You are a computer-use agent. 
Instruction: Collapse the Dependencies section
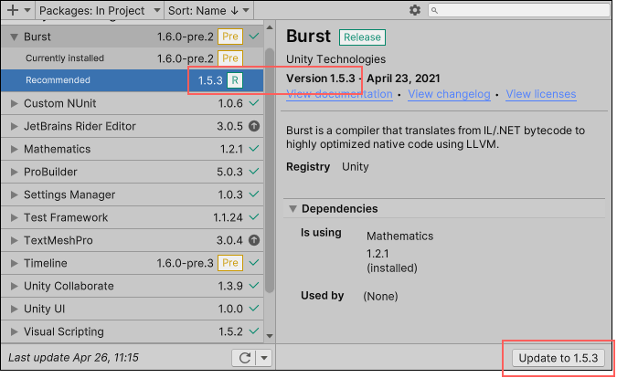pyautogui.click(x=293, y=209)
